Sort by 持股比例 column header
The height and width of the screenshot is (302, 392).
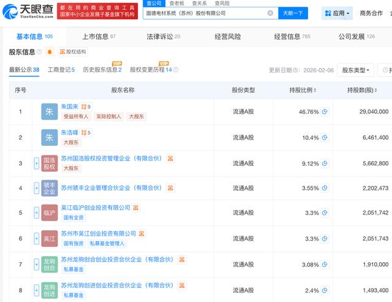point(301,90)
